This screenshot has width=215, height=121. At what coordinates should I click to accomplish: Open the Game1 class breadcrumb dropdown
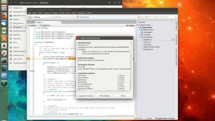coord(33,26)
